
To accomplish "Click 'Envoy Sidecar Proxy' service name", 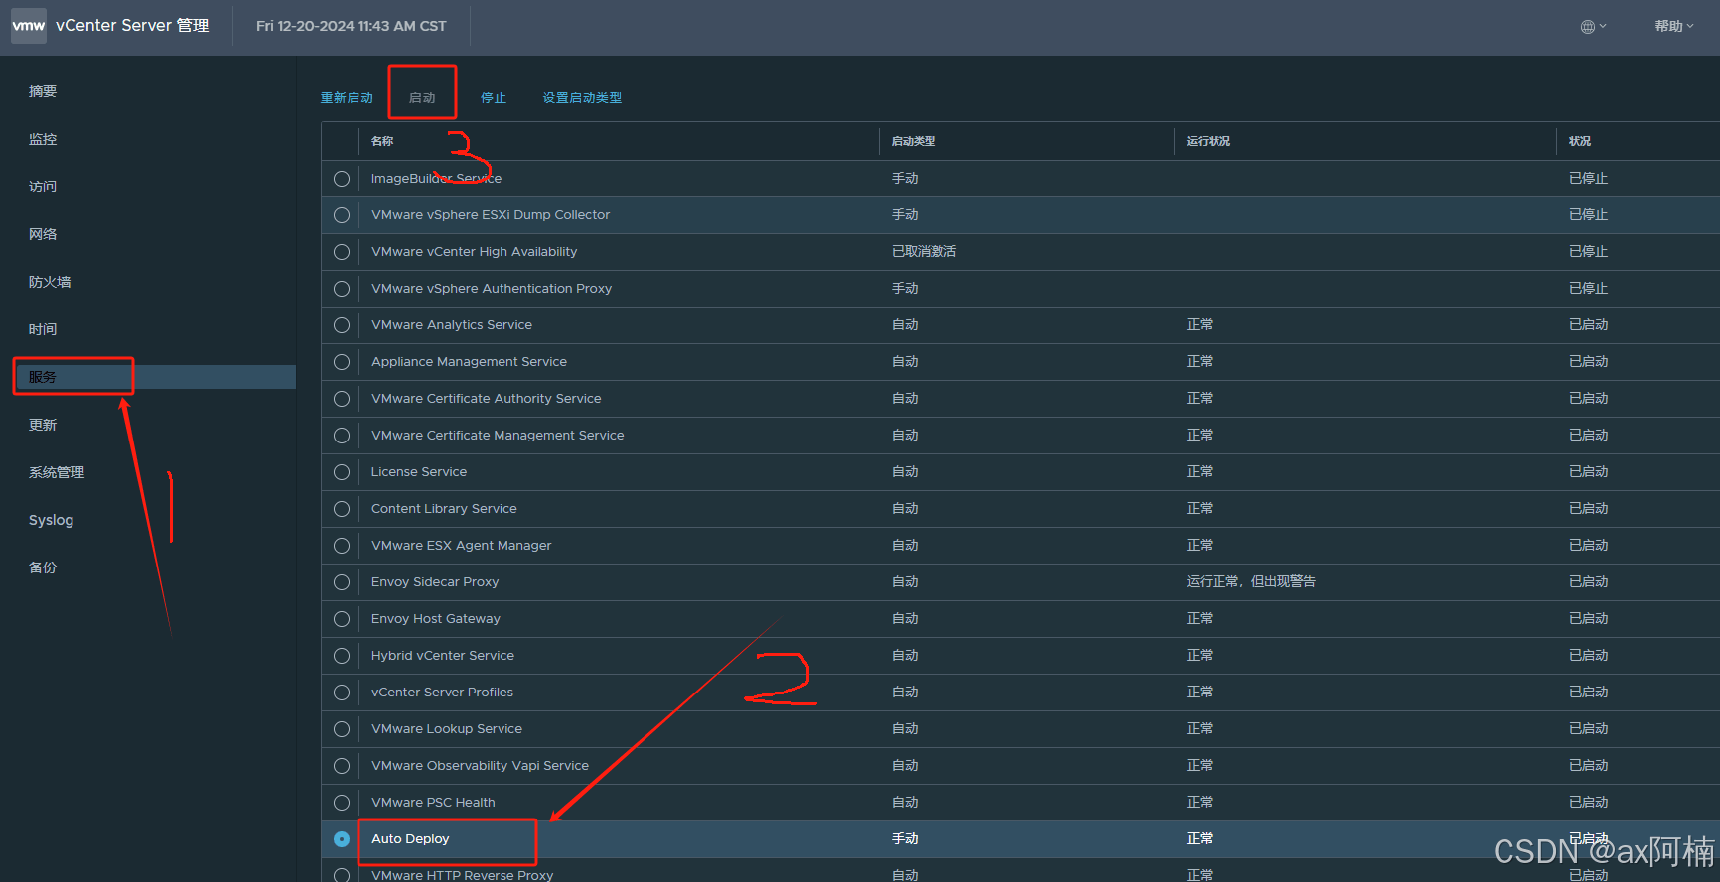I will [435, 582].
